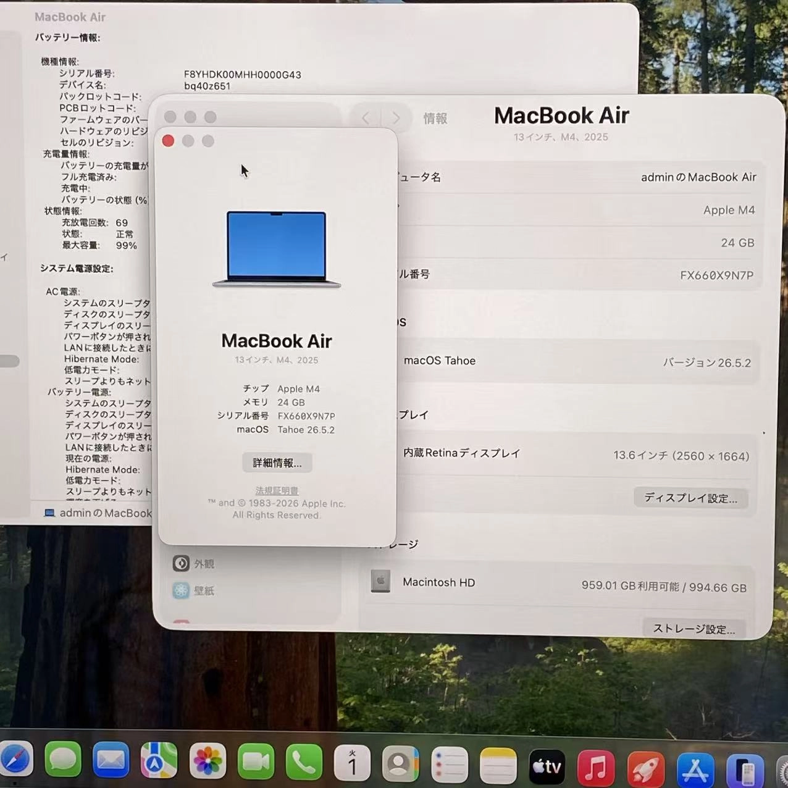788x788 pixels.
Task: Click the Macintosh HD drive icon
Action: click(380, 581)
